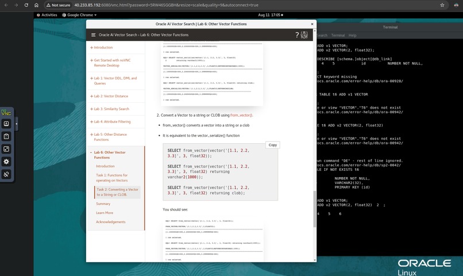463x276 pixels.
Task: Click the lab page vertical scrollbar thumb
Action: pyautogui.click(x=314, y=209)
